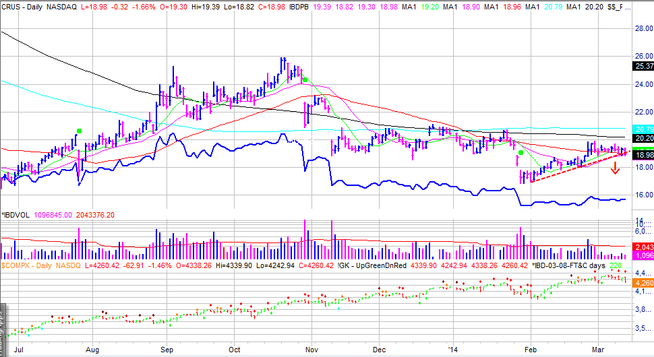Open the IBDPB indicator label
This screenshot has height=357, width=654.
coord(299,7)
